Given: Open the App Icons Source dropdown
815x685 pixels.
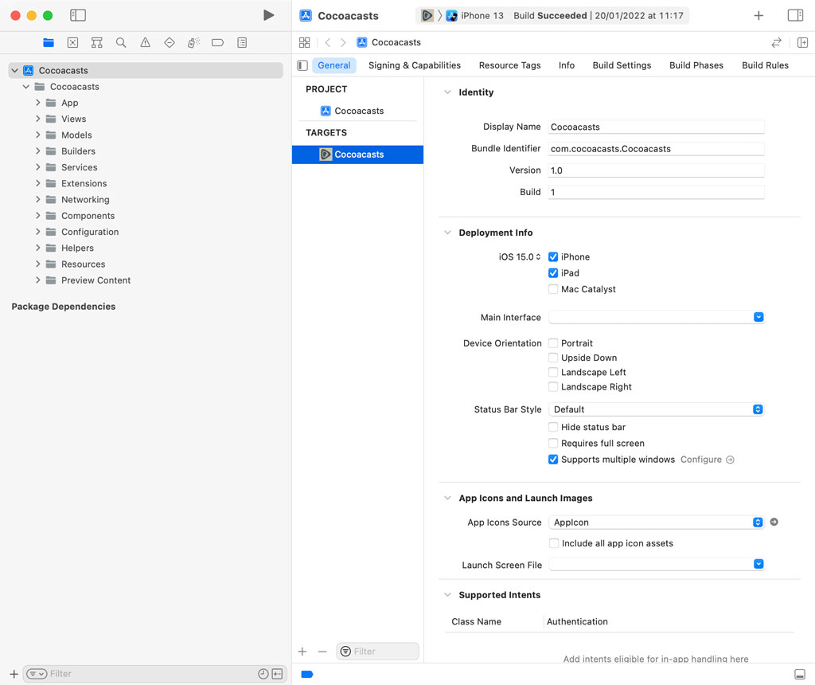Looking at the screenshot, I should (x=657, y=523).
